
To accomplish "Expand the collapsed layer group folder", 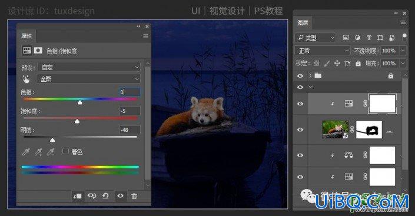I will 310,76.
